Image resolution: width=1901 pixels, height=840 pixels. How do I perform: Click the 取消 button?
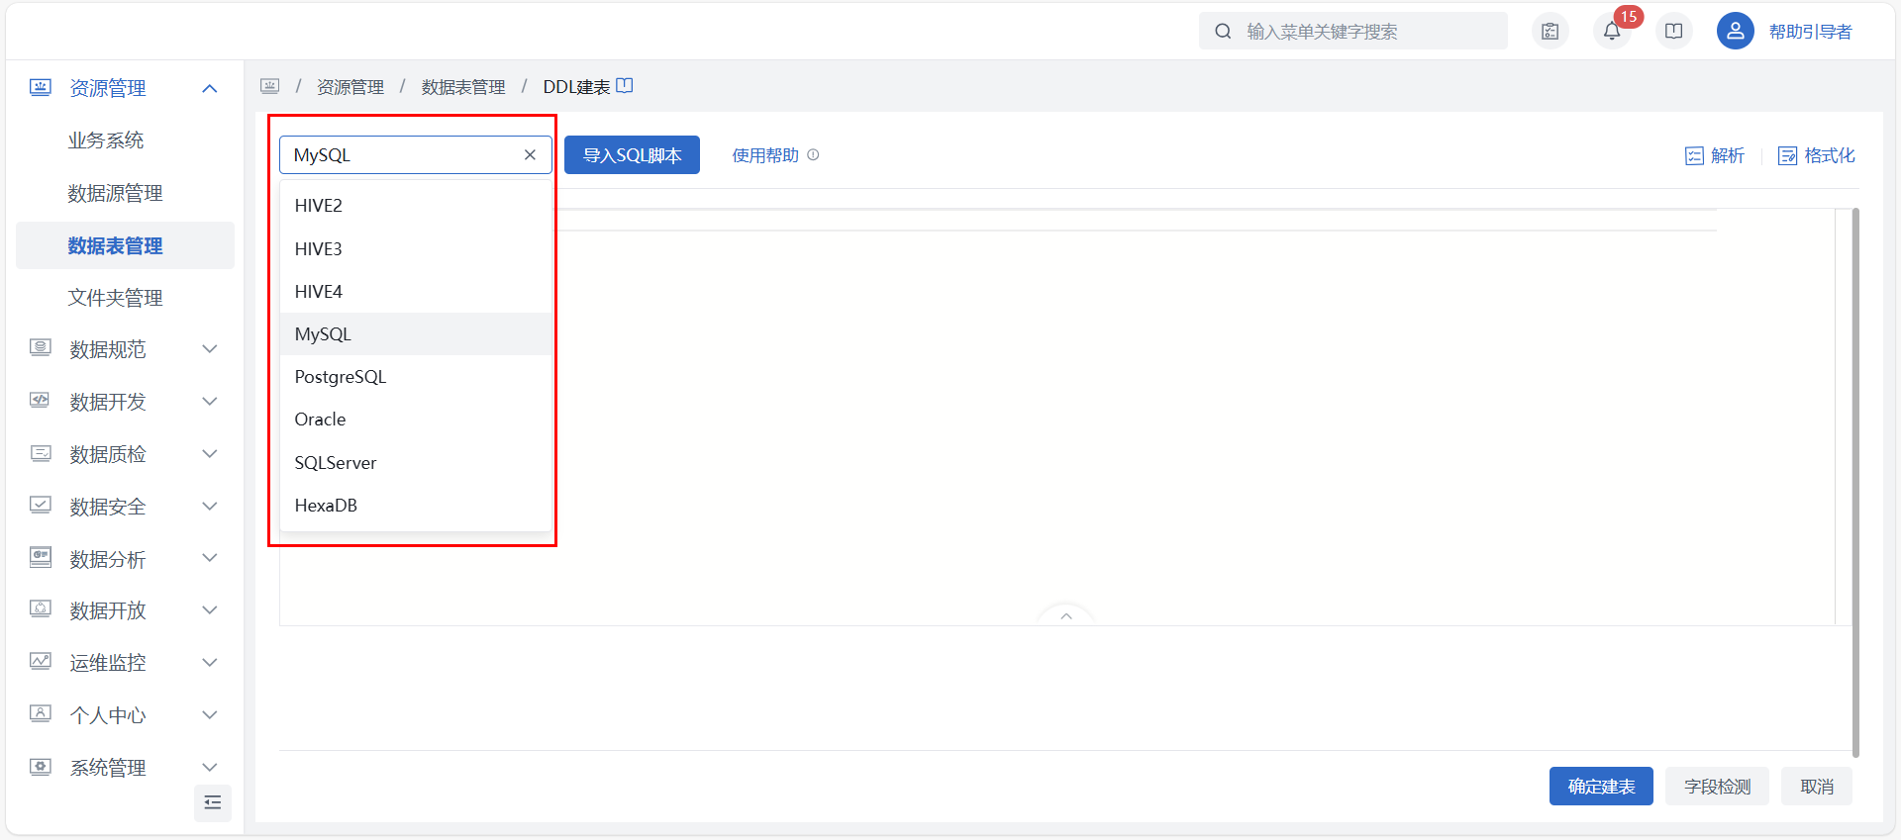1817,787
